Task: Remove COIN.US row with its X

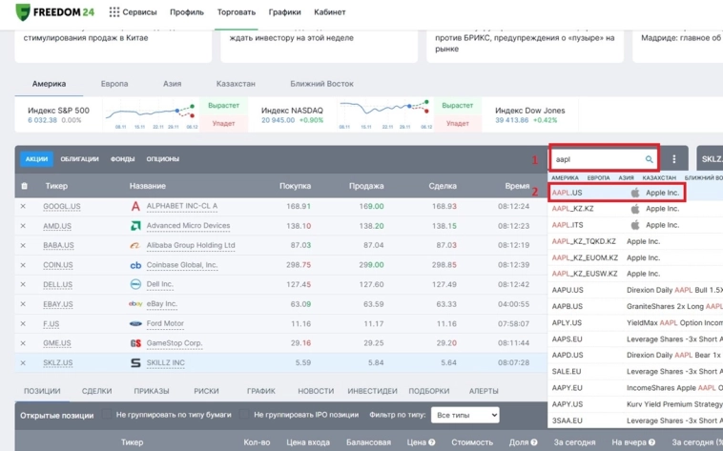Action: point(23,265)
